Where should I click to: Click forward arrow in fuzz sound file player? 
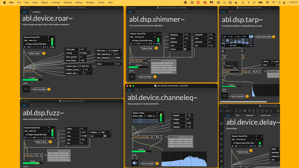click(x=46, y=137)
